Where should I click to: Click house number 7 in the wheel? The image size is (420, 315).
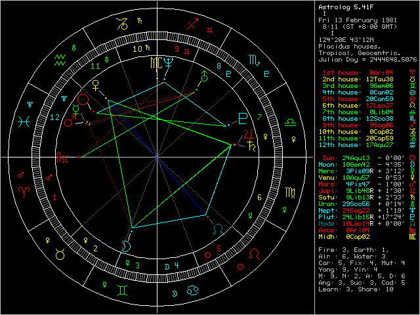coord(259,117)
